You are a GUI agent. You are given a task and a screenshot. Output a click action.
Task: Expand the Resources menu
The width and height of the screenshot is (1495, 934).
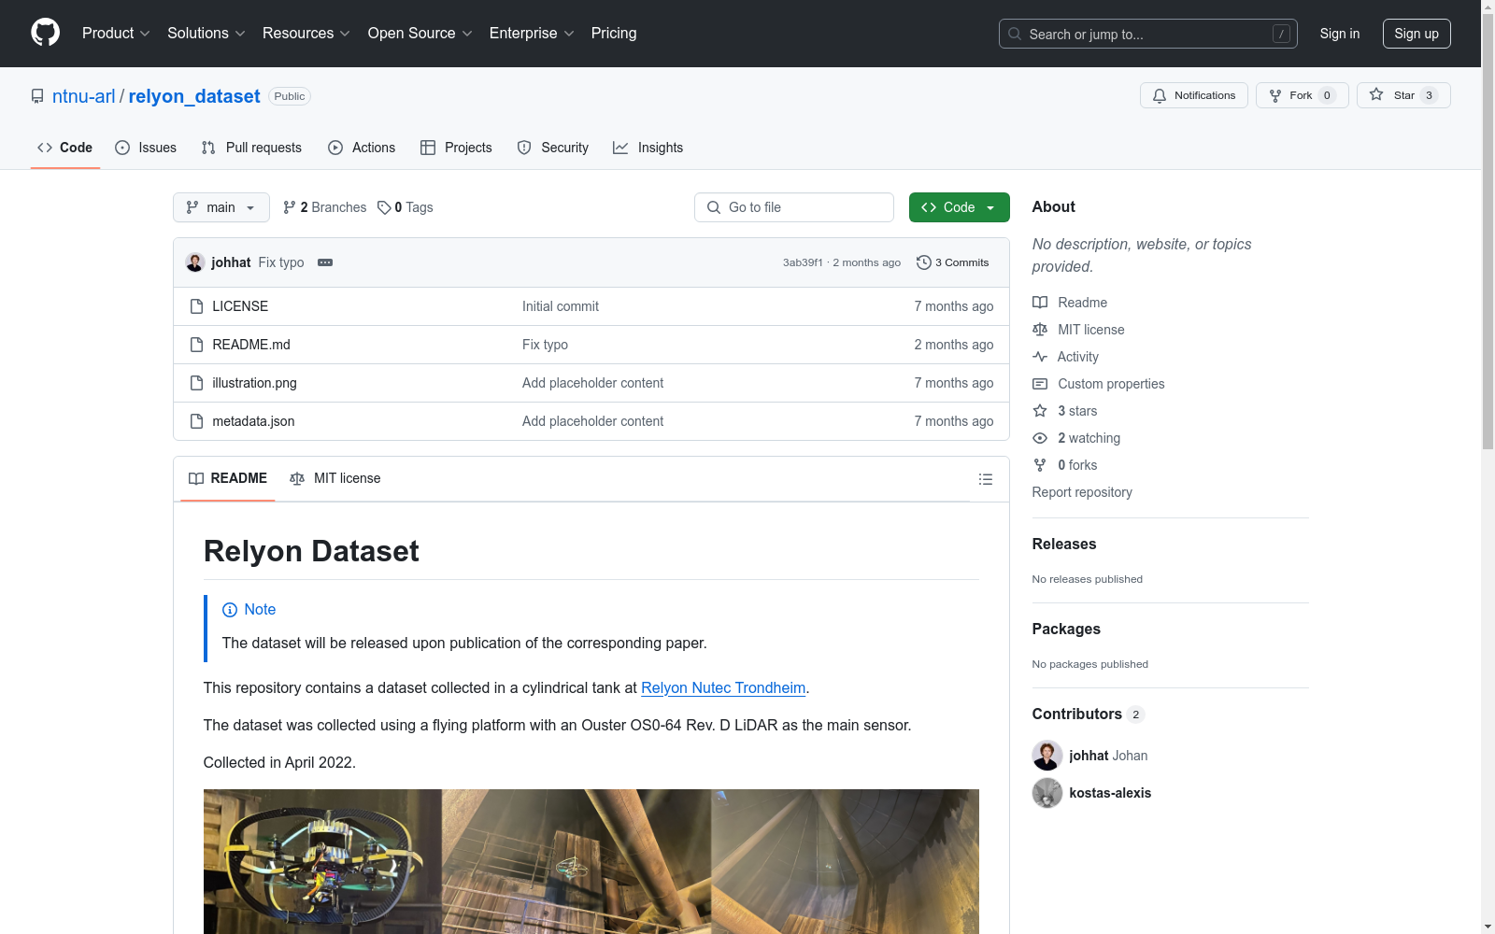306,34
